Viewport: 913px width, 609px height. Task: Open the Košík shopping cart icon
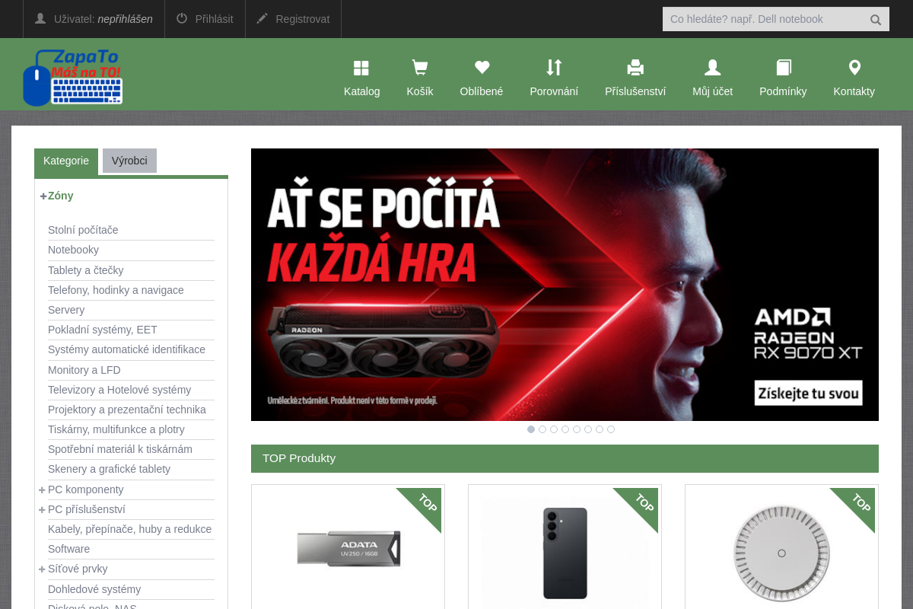click(419, 69)
